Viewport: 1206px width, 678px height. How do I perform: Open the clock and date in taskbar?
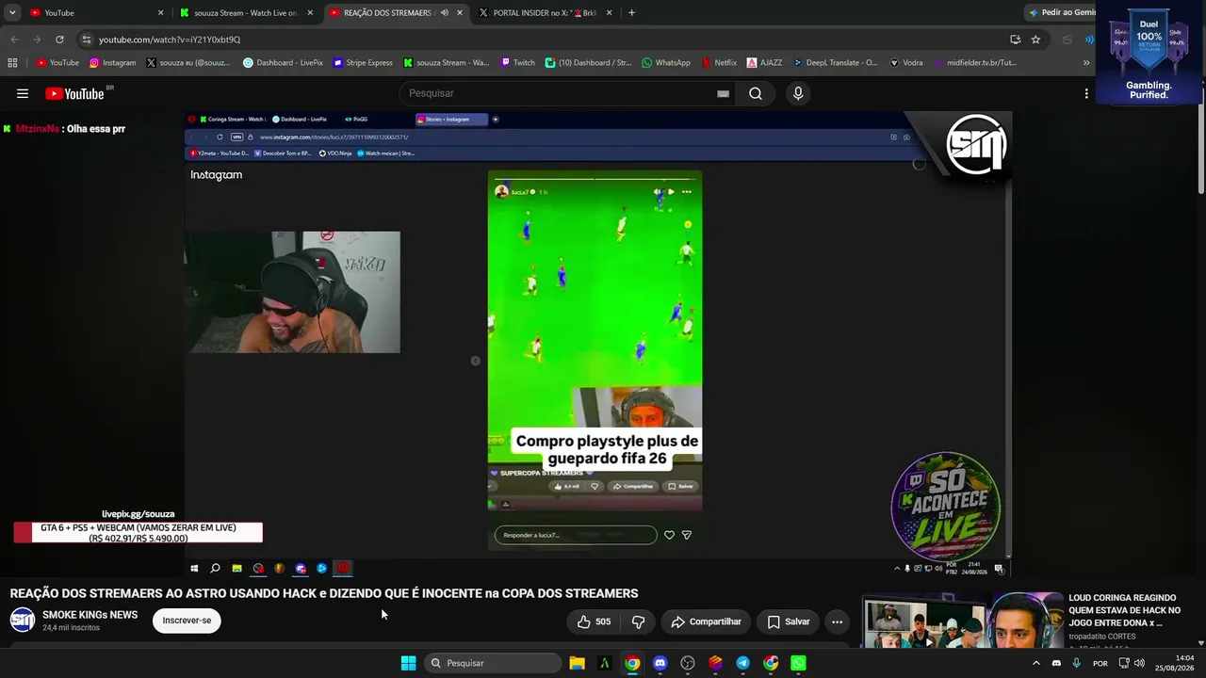[1175, 663]
